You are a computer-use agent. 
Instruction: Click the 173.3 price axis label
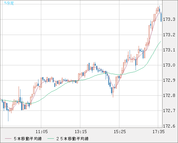(169, 19)
